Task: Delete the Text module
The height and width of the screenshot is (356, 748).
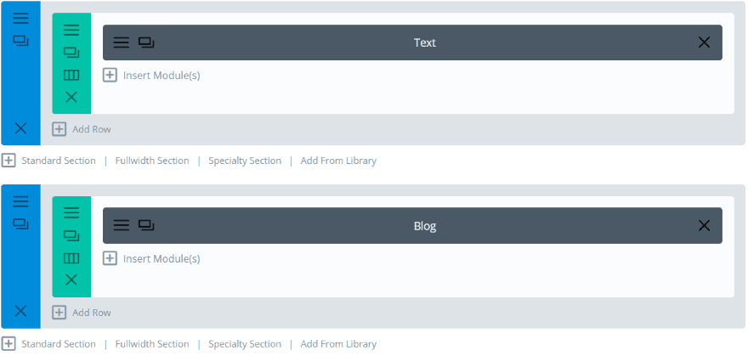Action: coord(704,42)
